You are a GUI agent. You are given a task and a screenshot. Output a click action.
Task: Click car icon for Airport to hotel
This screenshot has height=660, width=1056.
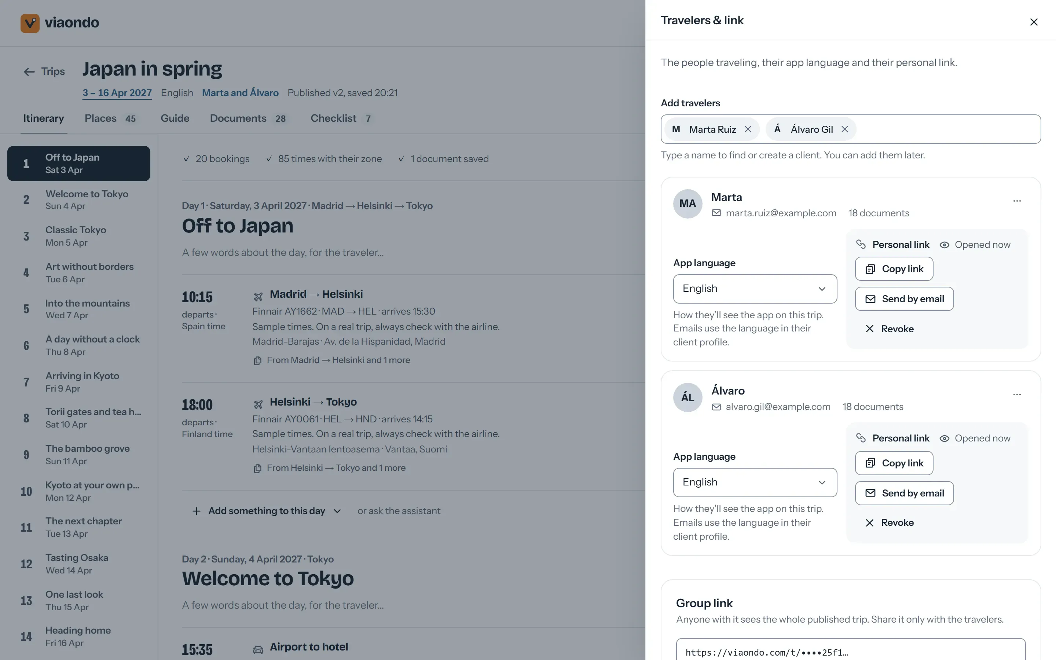coord(258,649)
